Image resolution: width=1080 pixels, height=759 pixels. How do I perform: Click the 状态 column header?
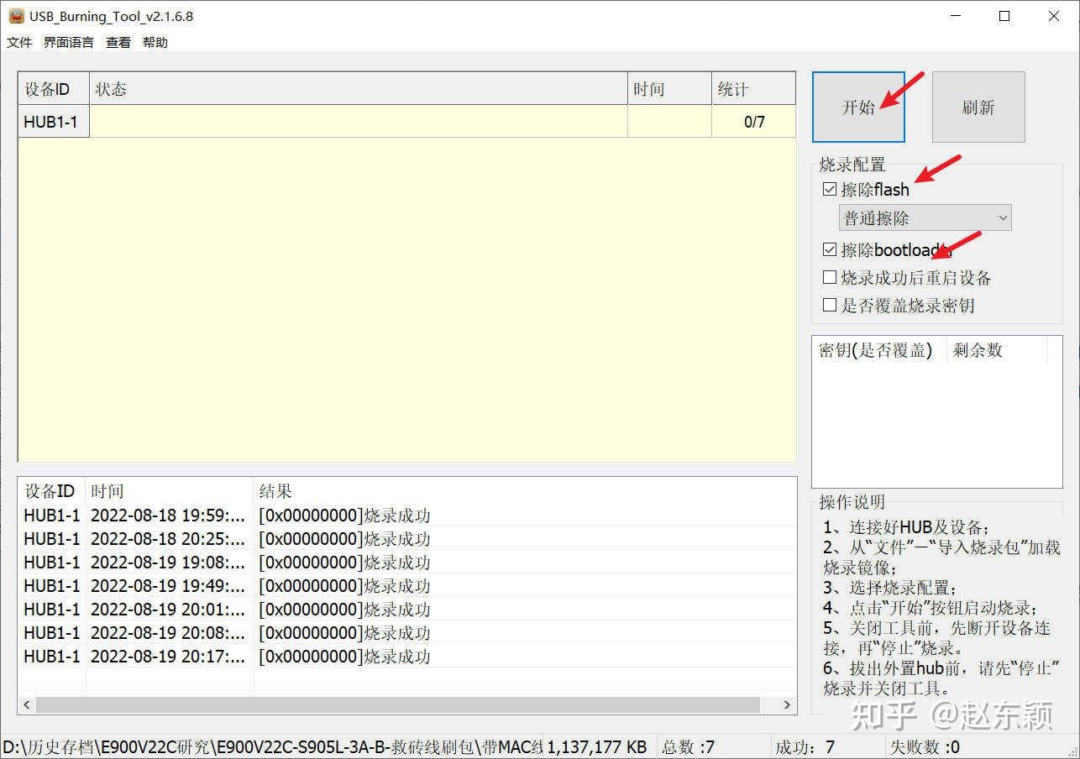point(110,88)
